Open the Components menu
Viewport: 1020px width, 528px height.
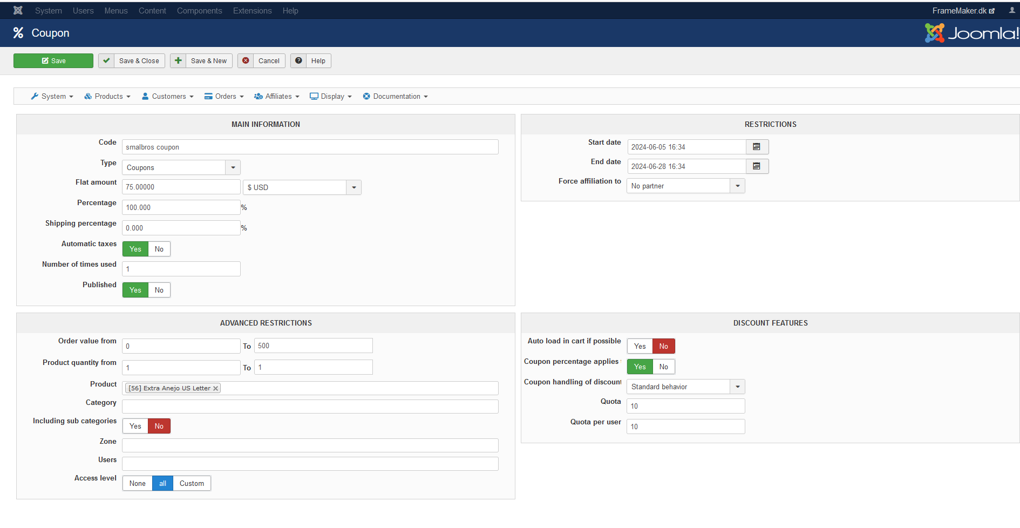point(200,11)
